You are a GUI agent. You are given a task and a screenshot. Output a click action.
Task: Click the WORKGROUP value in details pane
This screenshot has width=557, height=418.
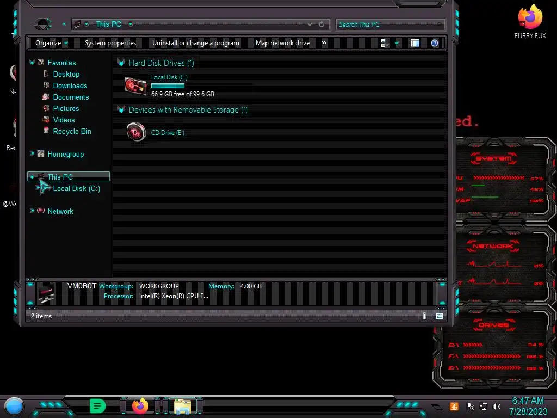click(x=159, y=286)
